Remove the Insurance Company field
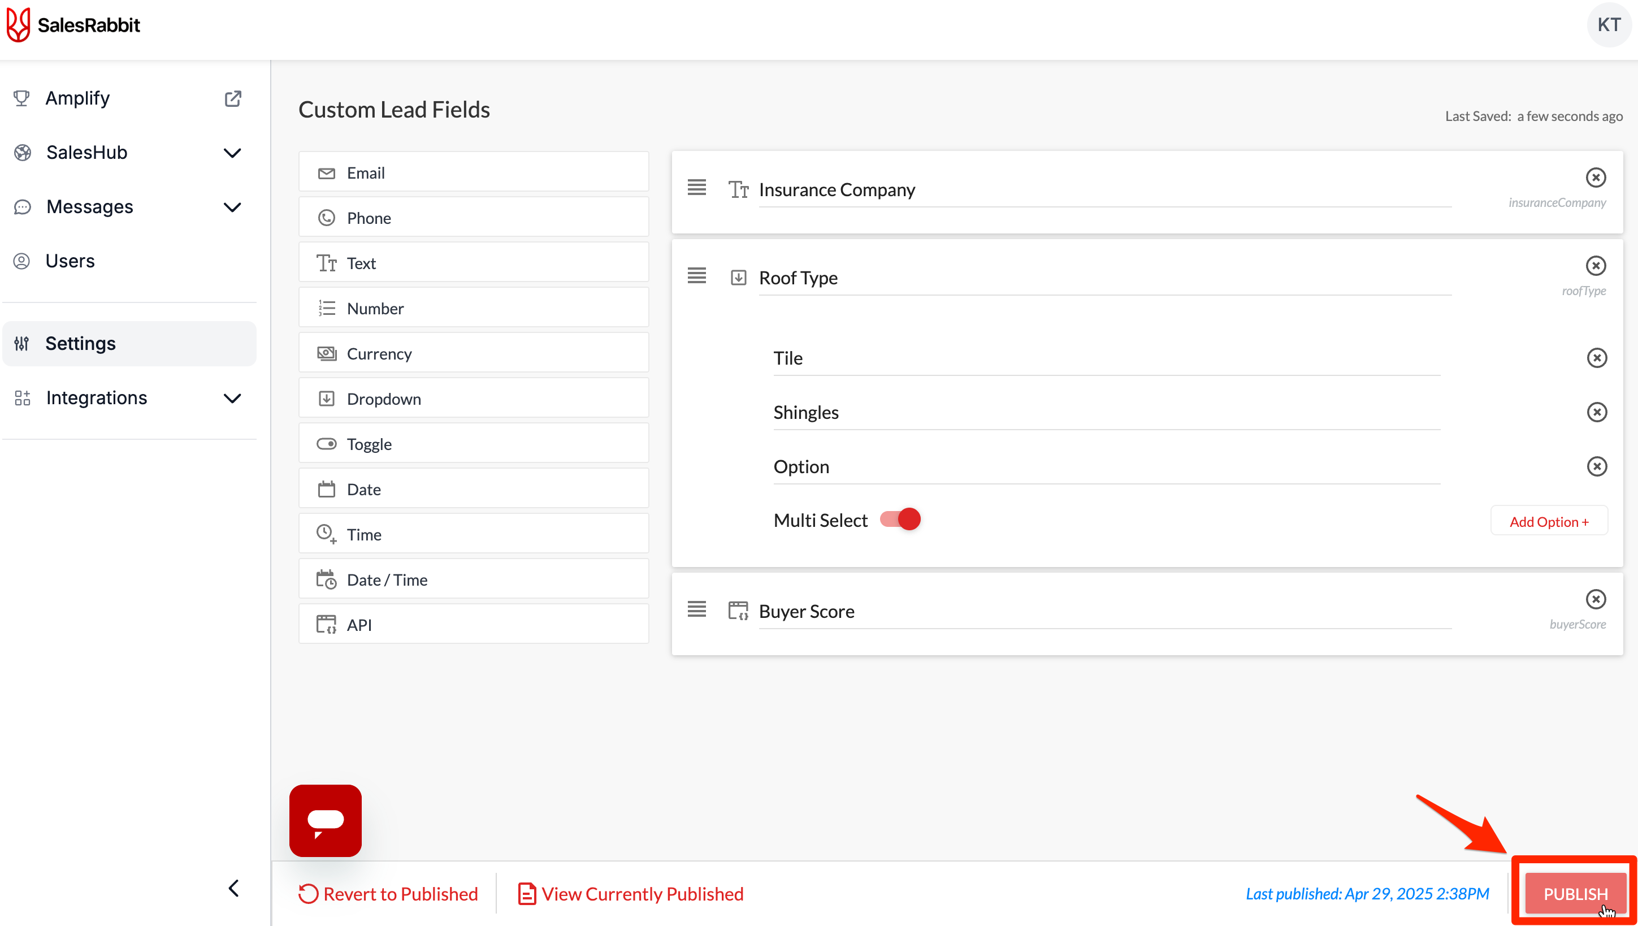 (1596, 178)
